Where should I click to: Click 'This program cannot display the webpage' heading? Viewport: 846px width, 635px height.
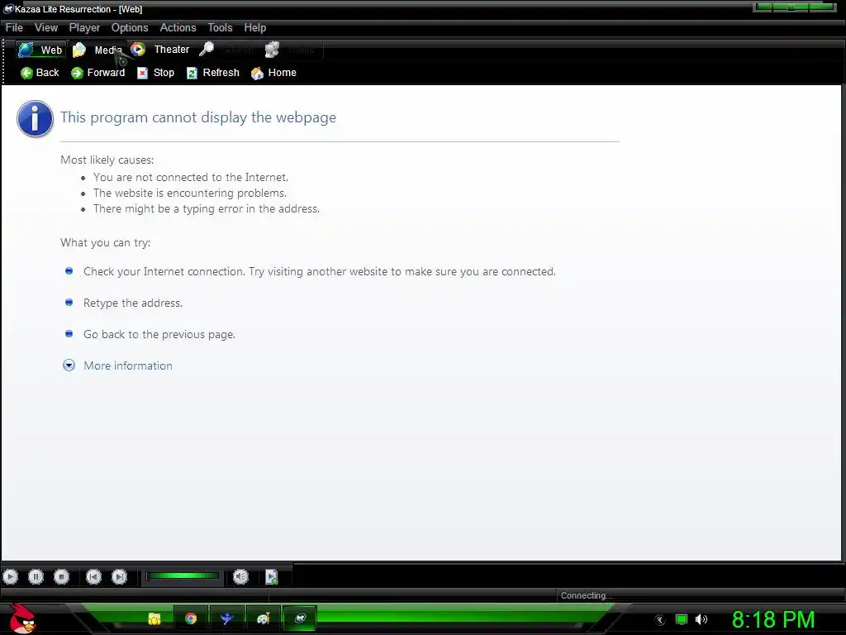point(198,117)
